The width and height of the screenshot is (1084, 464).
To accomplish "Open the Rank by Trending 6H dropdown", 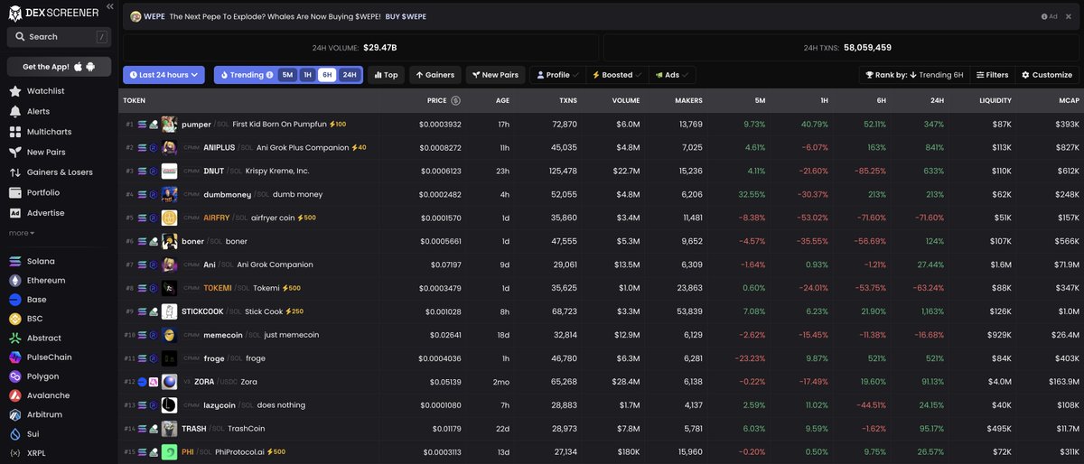I will pos(914,75).
